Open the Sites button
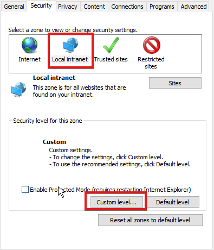 pyautogui.click(x=175, y=83)
